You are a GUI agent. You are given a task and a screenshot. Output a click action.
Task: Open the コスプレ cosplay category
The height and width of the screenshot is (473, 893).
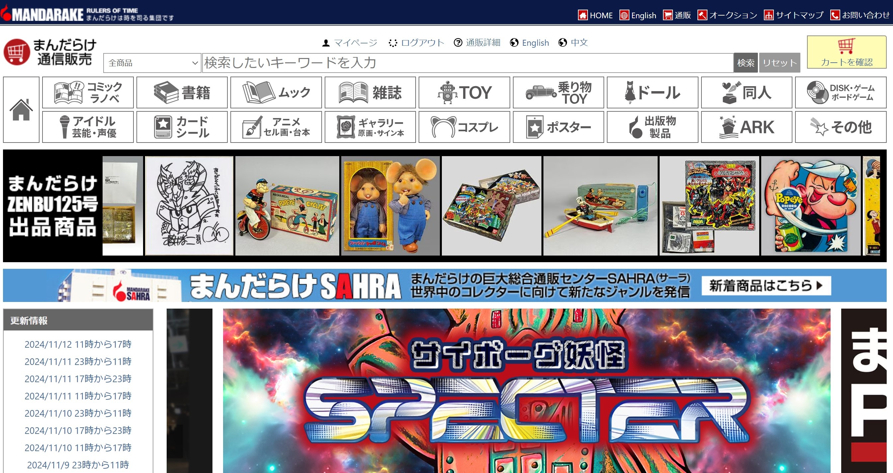coord(464,127)
